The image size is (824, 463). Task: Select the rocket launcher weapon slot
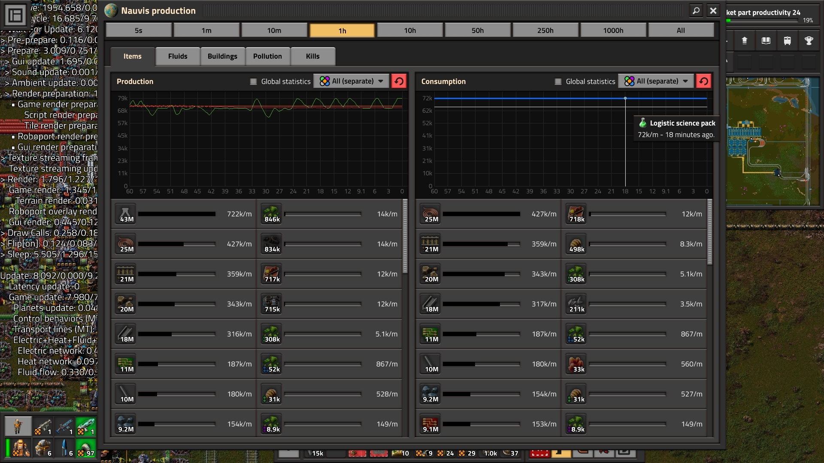43,426
